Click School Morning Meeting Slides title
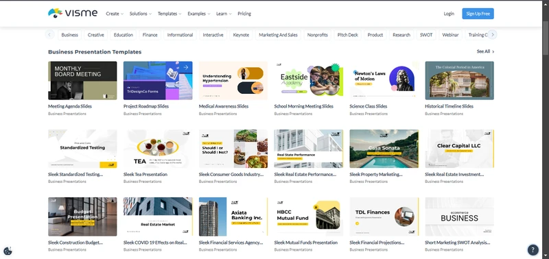 (303, 106)
